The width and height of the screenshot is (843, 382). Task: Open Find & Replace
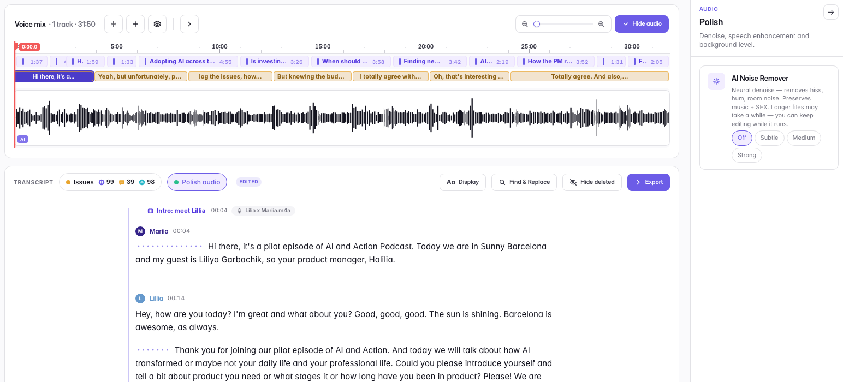point(524,182)
